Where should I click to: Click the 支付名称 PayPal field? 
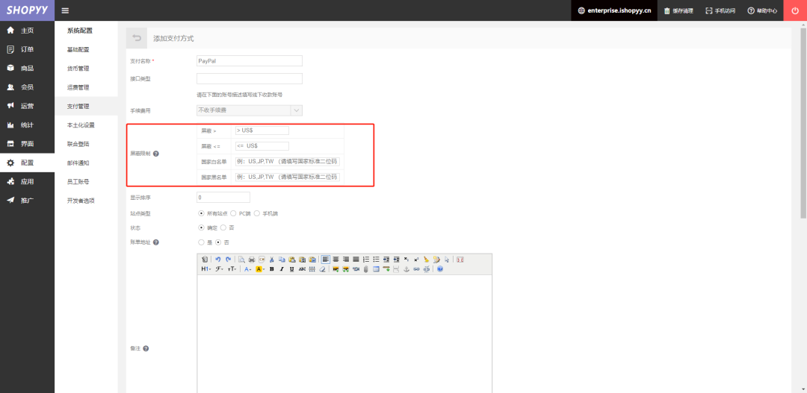pos(250,60)
